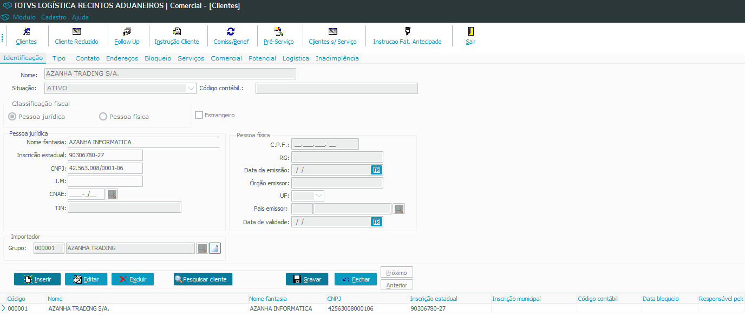Click the Inscrição estadual field
This screenshot has height=336, width=745.
(x=105, y=156)
